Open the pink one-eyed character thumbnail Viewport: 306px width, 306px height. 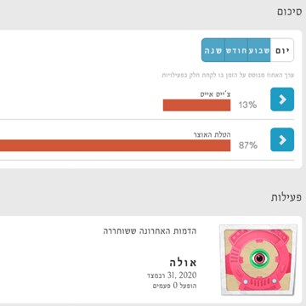tap(258, 260)
